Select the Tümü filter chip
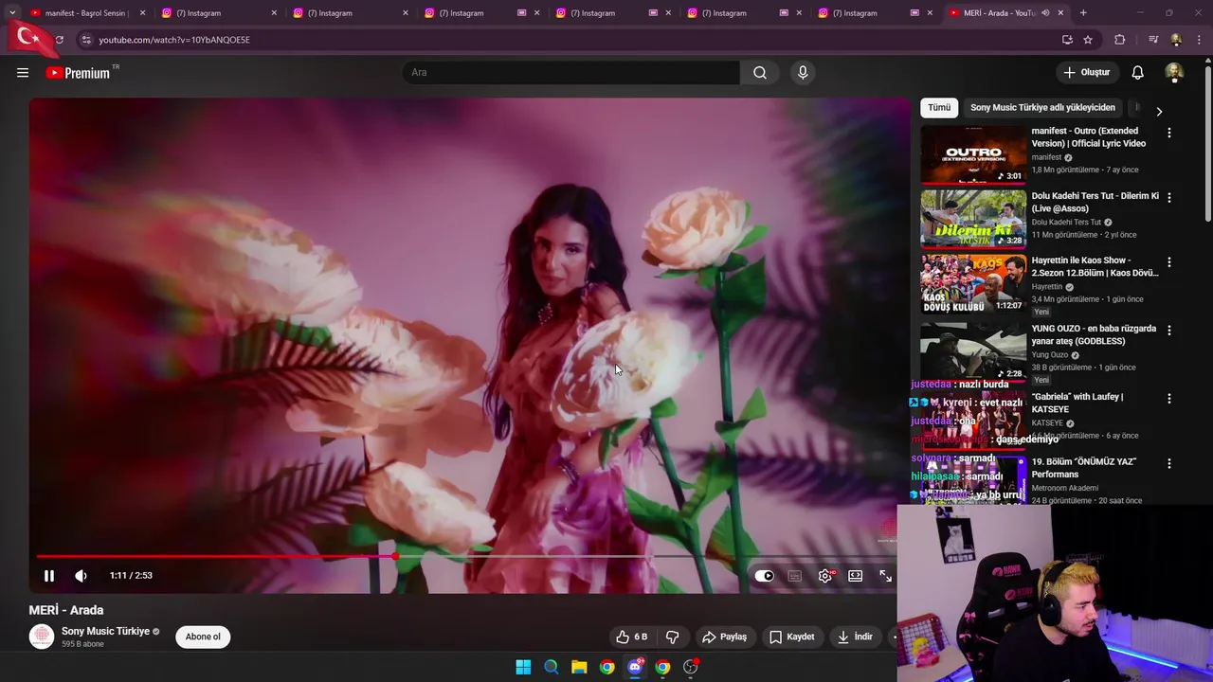Viewport: 1213px width, 682px height. coord(939,108)
